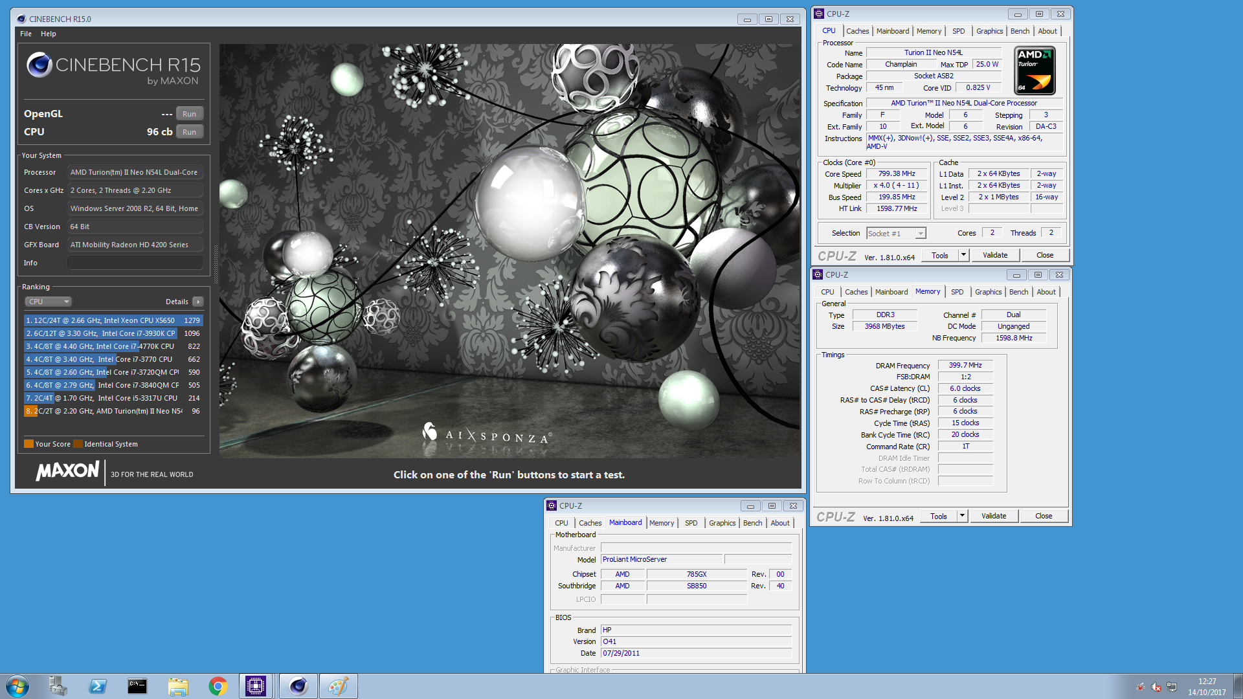The width and height of the screenshot is (1243, 699).
Task: Open Cinebench Help menu
Action: (x=49, y=34)
